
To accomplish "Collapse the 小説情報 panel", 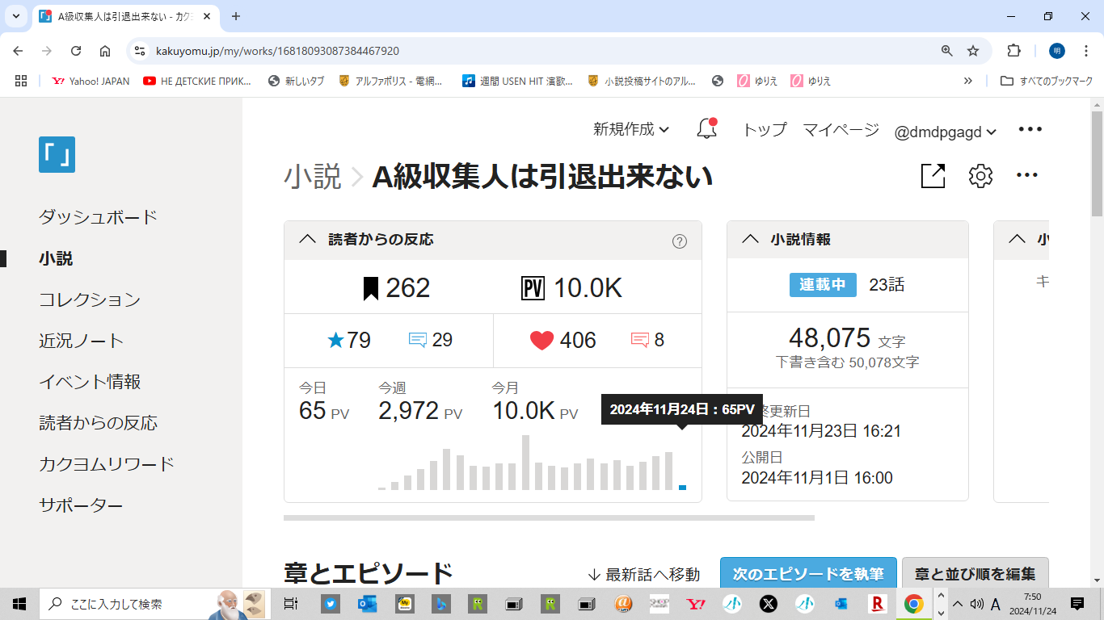I will pyautogui.click(x=750, y=239).
